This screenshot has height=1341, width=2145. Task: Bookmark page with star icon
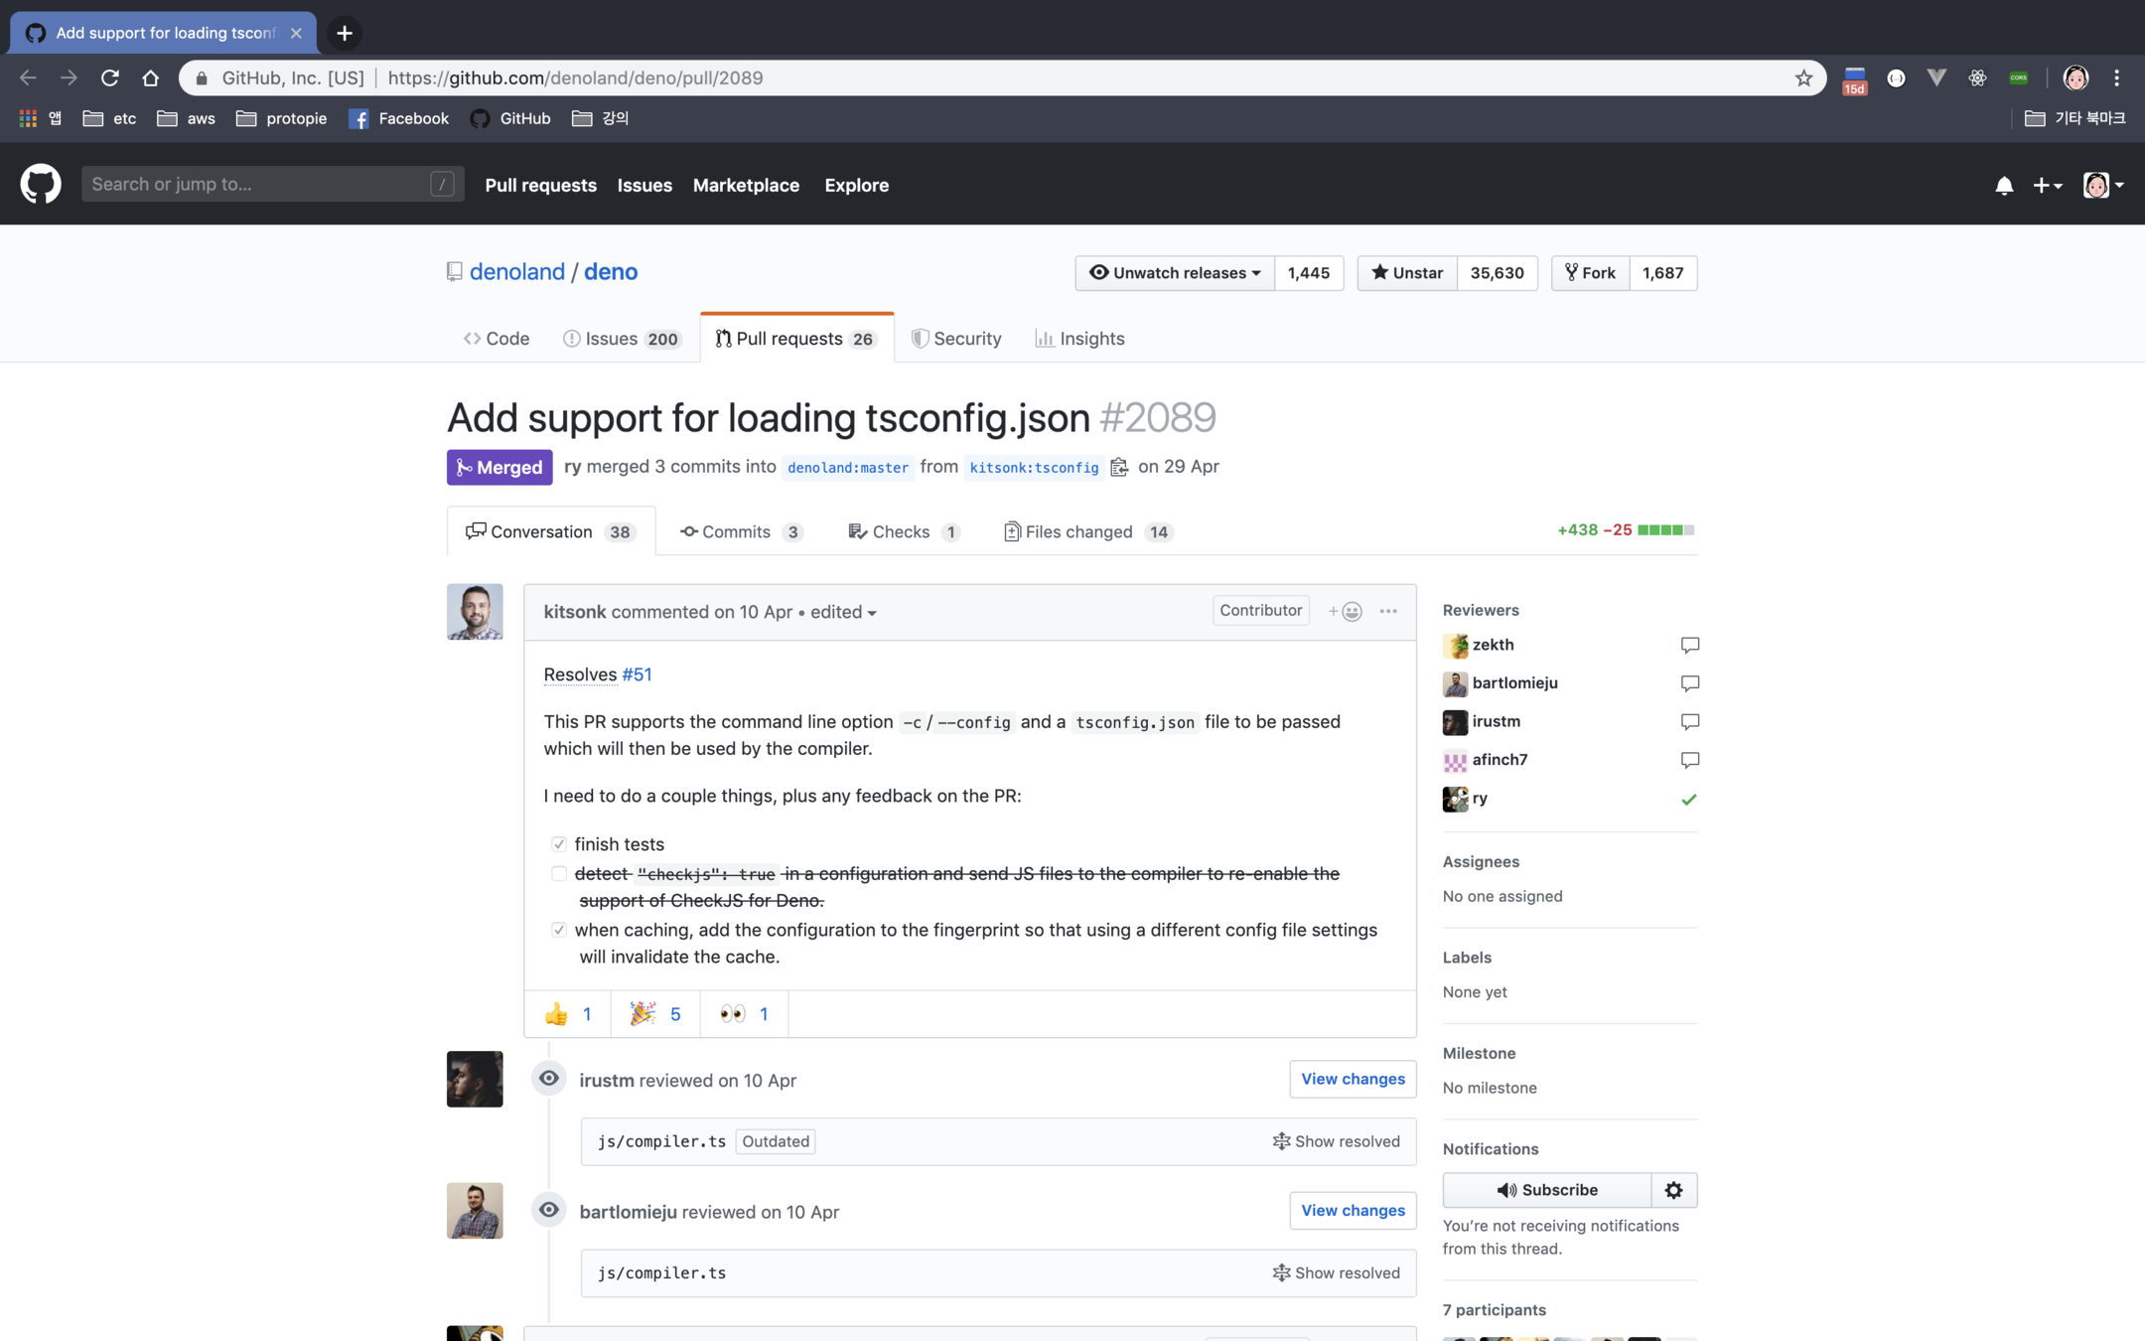(x=1803, y=78)
